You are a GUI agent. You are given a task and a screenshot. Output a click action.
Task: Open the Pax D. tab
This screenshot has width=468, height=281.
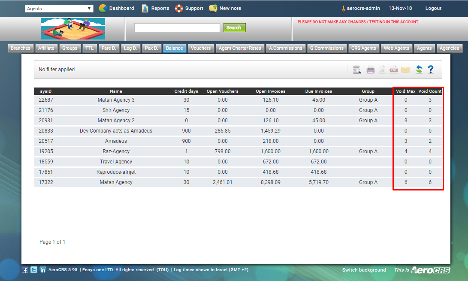[151, 48]
